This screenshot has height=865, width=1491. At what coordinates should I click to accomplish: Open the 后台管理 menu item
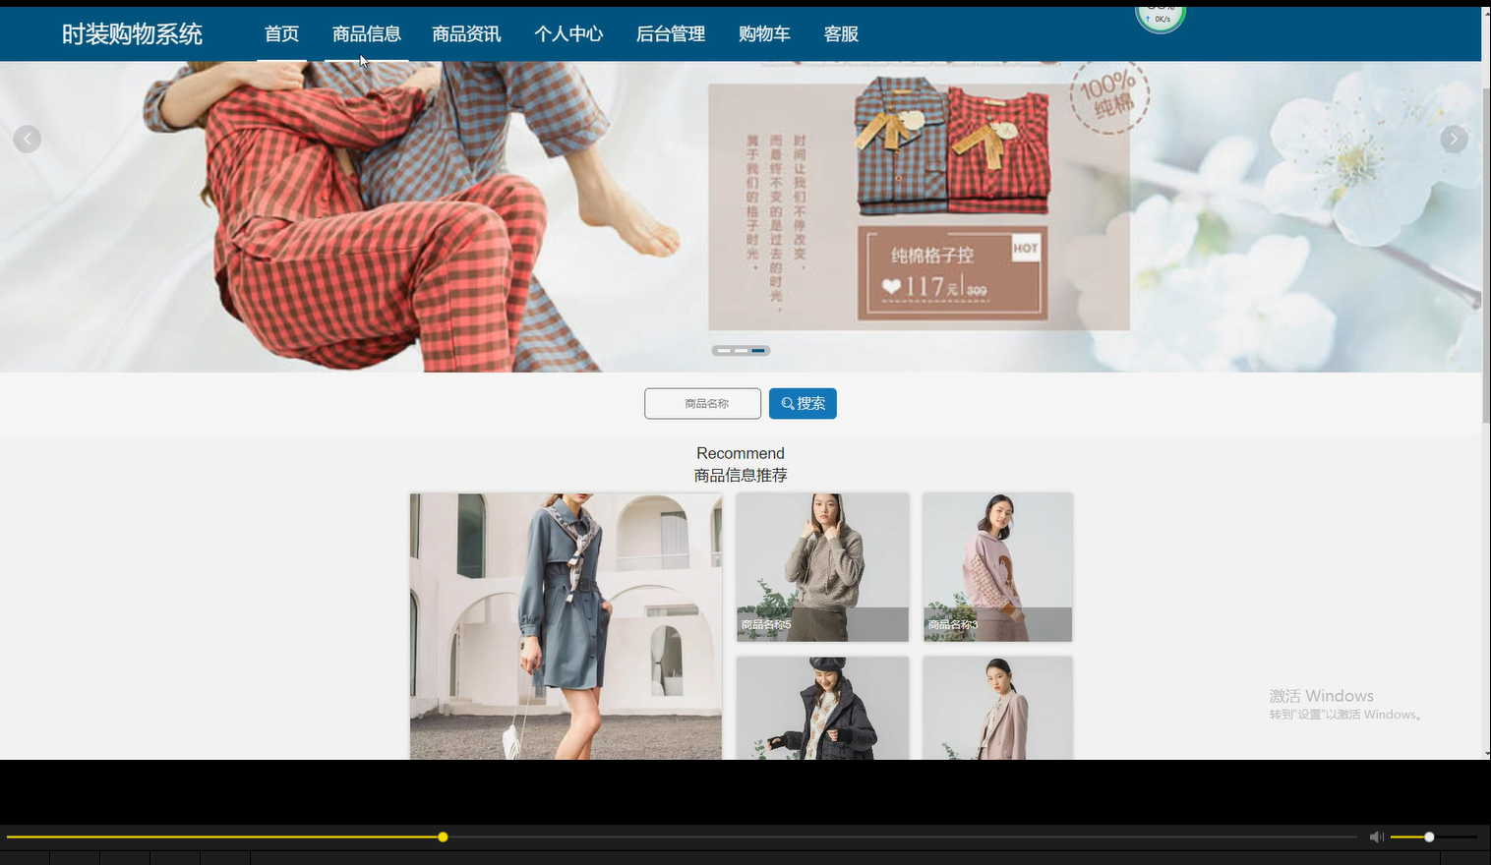[x=670, y=33]
